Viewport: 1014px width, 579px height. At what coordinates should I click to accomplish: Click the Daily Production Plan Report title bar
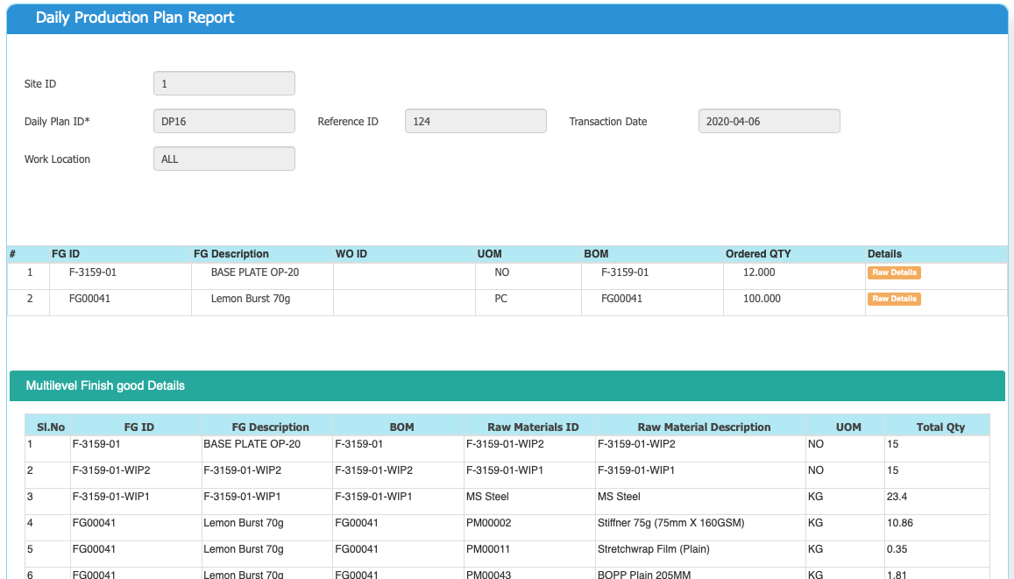tap(131, 18)
